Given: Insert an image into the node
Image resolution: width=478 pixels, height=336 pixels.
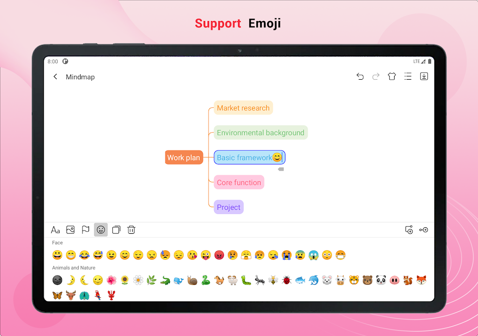Looking at the screenshot, I should (x=71, y=230).
